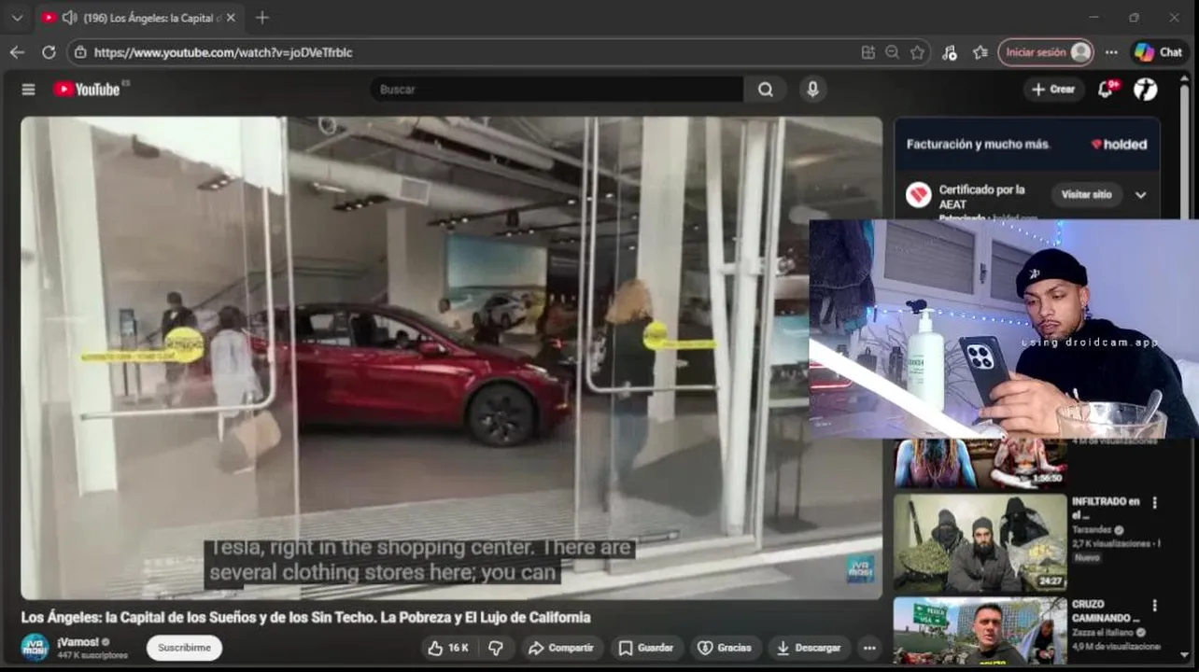Open the CRUZO CAMINANDO video thumbnail
1199x672 pixels.
click(980, 632)
